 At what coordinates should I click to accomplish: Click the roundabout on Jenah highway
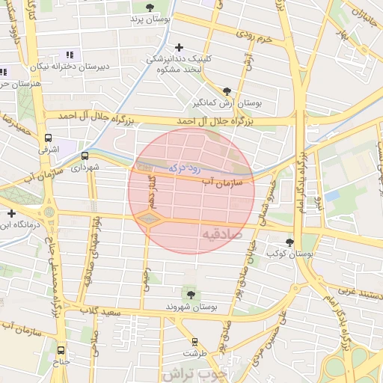click(49, 212)
